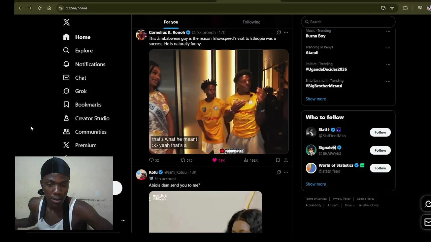Screen dimensions: 431x242
Task: Show more trending topics
Action: click(x=316, y=99)
